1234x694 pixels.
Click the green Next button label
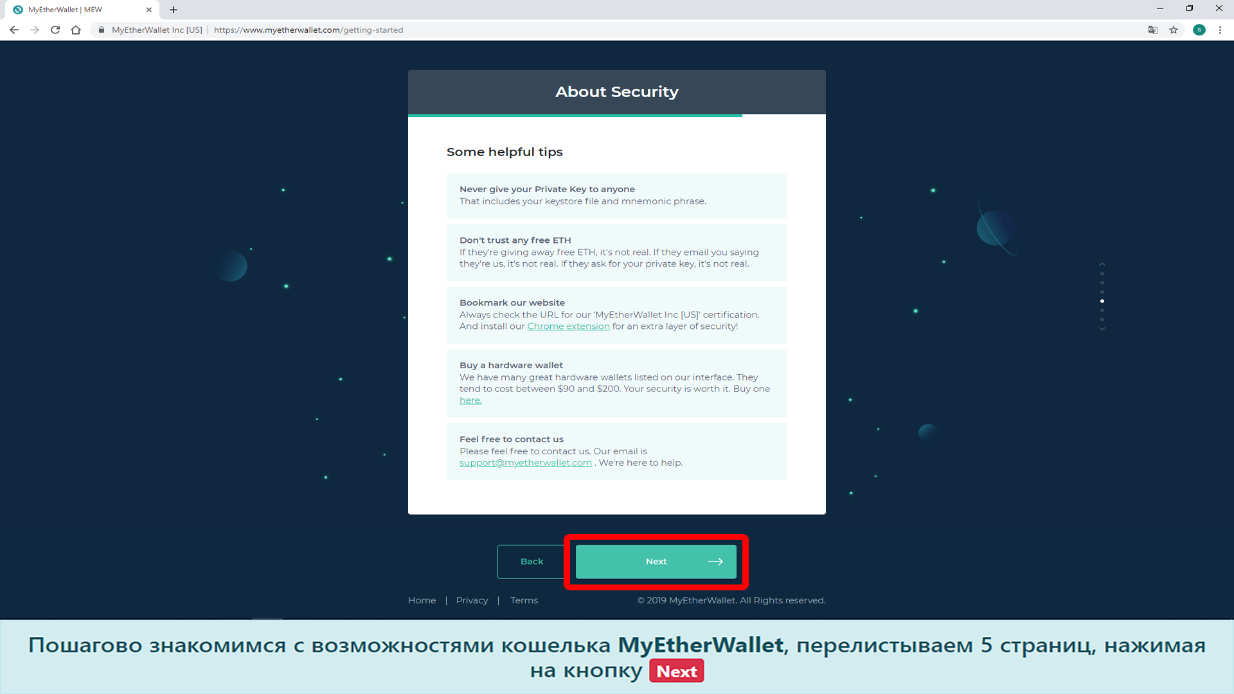pyautogui.click(x=656, y=562)
